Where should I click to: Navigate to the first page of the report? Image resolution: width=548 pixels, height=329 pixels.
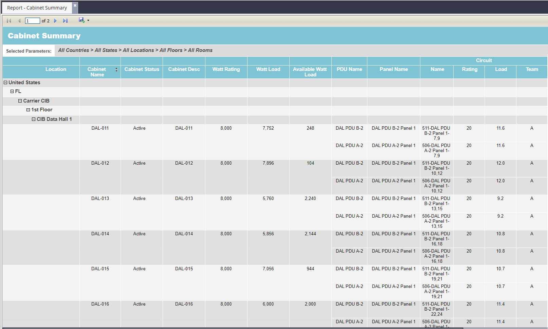tap(8, 21)
